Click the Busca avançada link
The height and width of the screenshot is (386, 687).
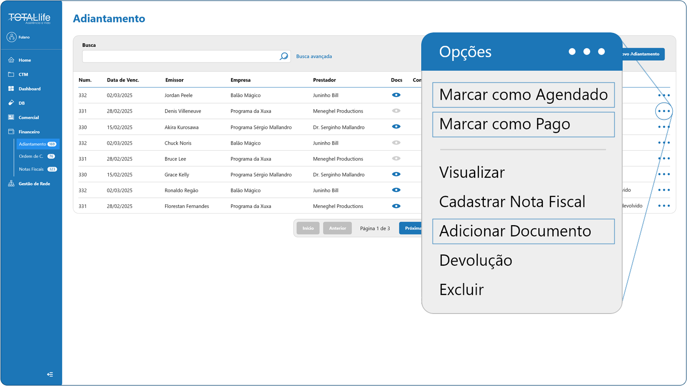[314, 56]
